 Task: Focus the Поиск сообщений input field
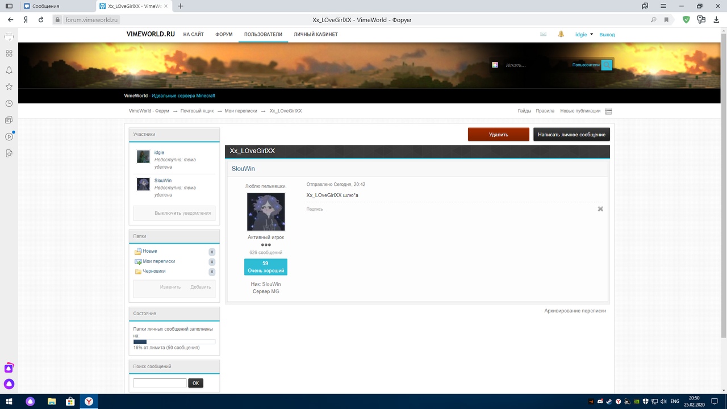coord(160,383)
